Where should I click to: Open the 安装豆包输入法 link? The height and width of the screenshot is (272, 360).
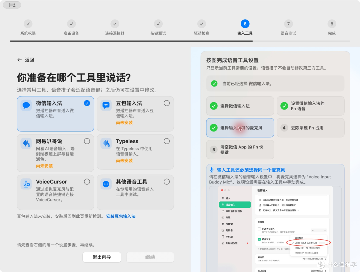[x=121, y=216]
